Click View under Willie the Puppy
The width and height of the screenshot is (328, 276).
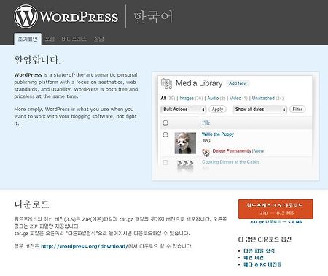259,151
